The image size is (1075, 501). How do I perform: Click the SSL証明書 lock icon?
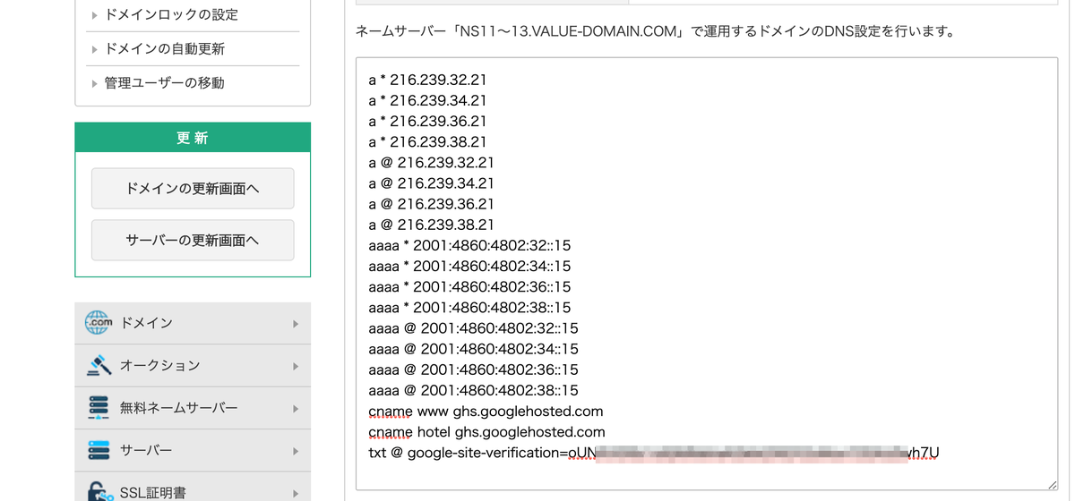click(98, 491)
